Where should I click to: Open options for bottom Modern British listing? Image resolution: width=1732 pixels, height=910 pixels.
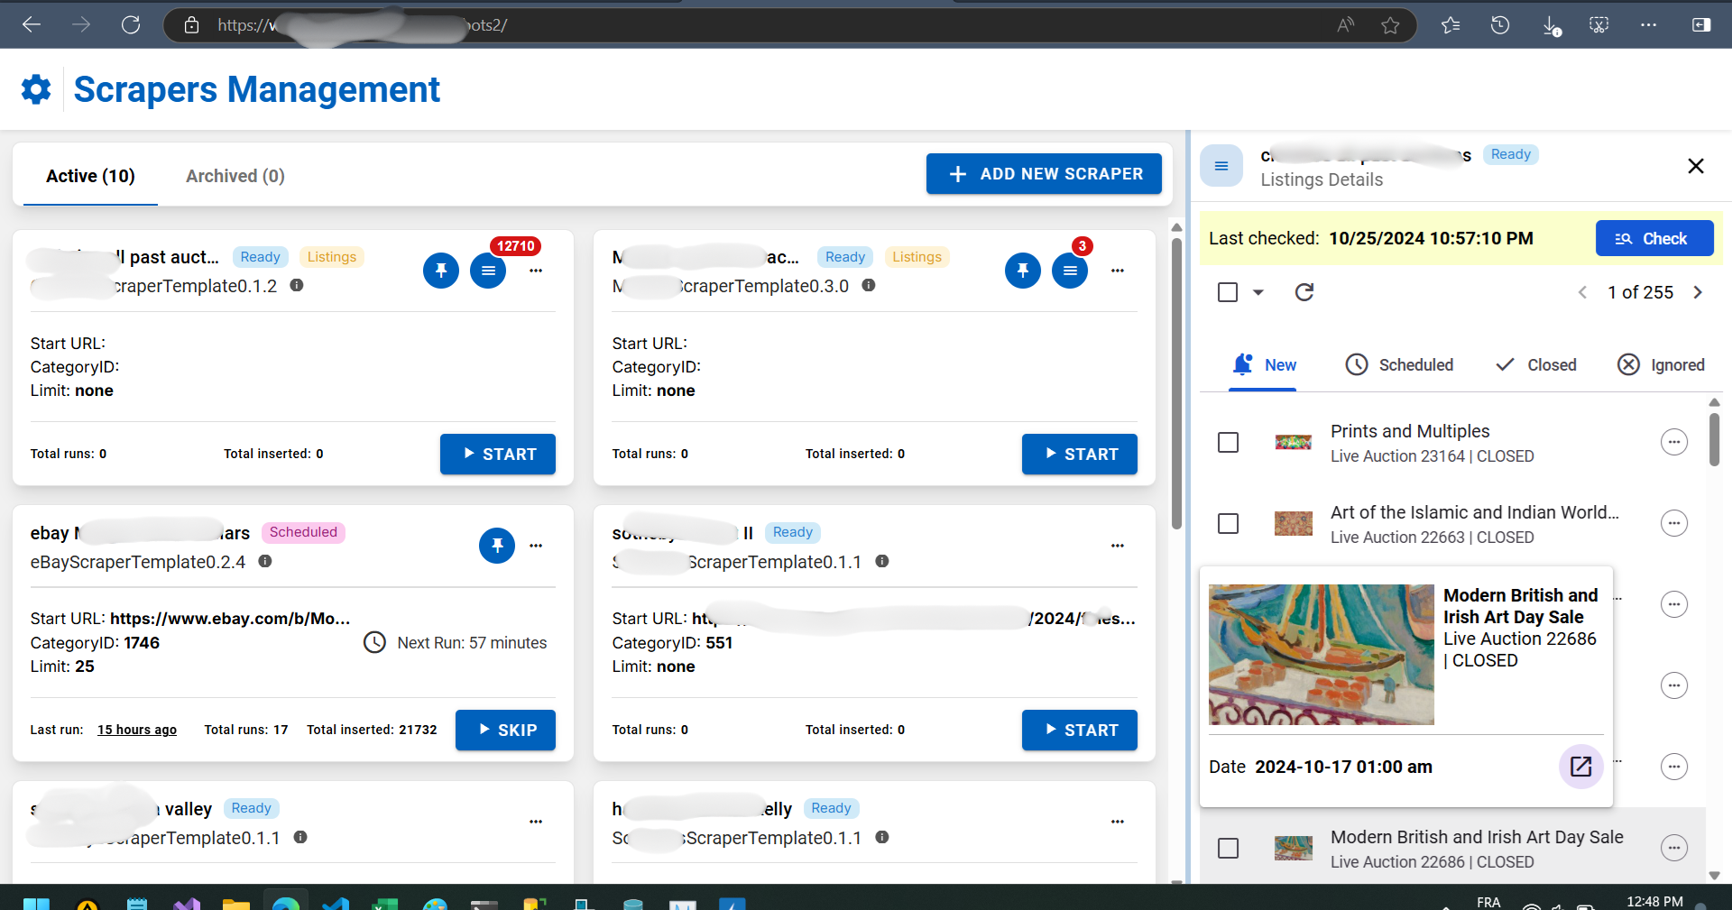point(1674,848)
